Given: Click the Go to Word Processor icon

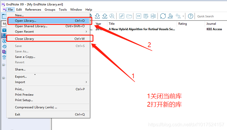Looking at the screenshot, I should (x=153, y=16).
